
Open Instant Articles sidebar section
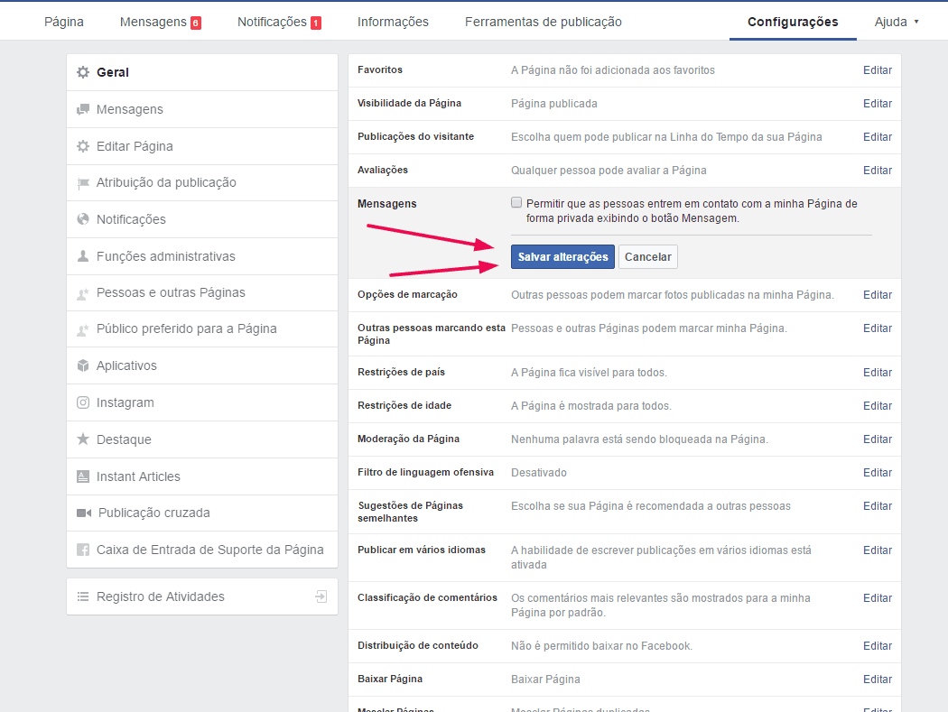pyautogui.click(x=202, y=476)
